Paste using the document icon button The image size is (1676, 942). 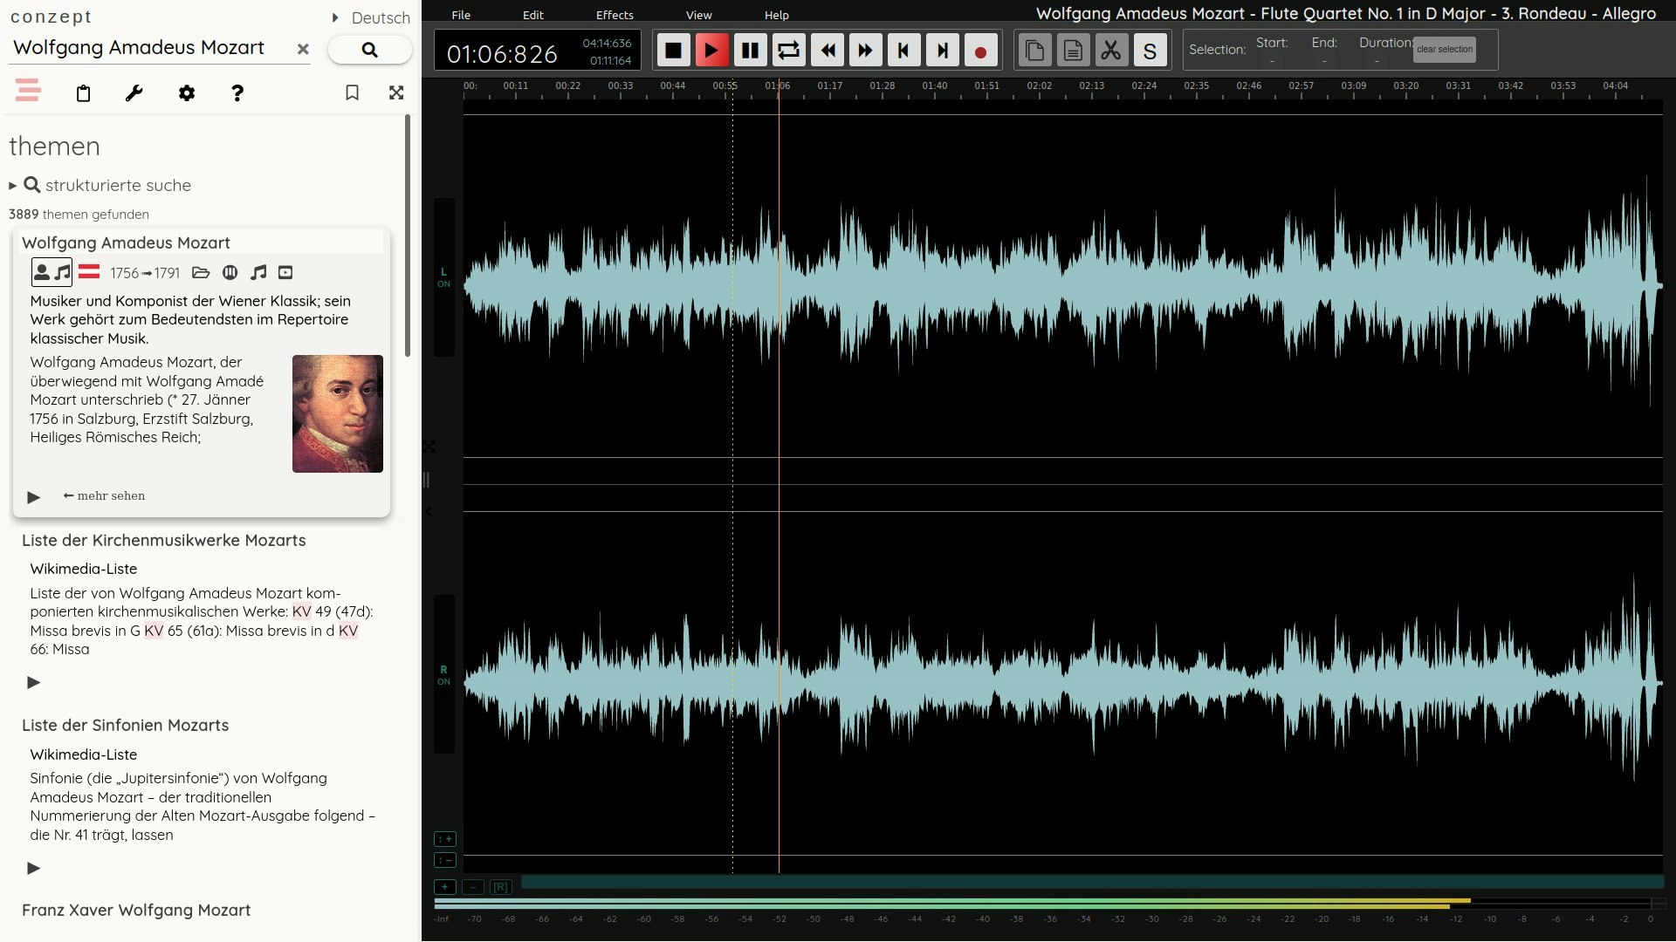[x=1073, y=51]
